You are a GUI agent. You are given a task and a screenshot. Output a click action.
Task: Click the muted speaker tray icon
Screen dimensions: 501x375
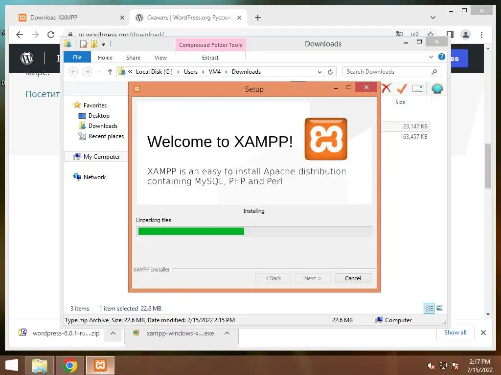[x=432, y=366]
